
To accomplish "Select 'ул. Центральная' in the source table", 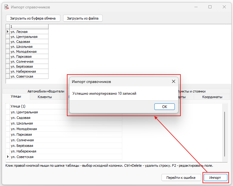I will click(29, 37).
